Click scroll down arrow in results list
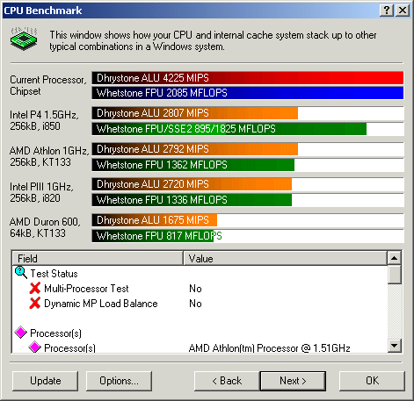This screenshot has width=414, height=401. pos(395,346)
